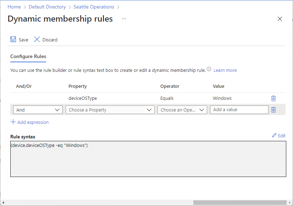Click the Discard X icon

(37, 39)
